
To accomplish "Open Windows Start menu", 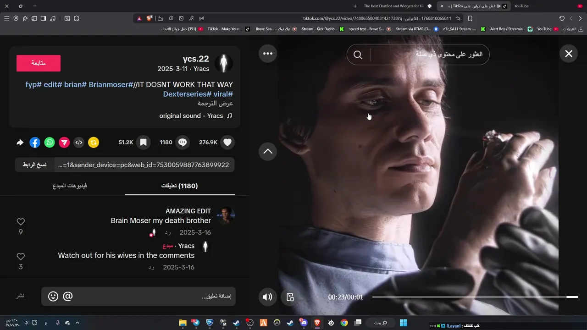I will click(x=403, y=323).
